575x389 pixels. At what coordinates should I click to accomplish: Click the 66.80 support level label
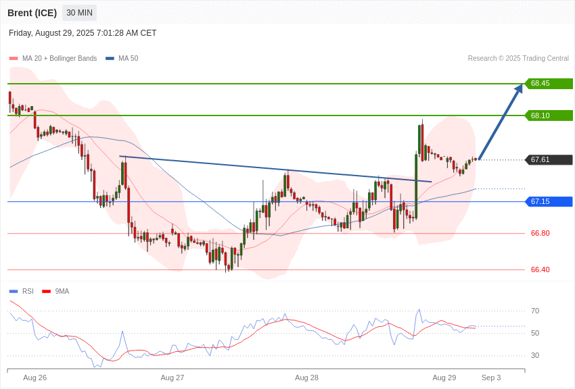pyautogui.click(x=540, y=234)
